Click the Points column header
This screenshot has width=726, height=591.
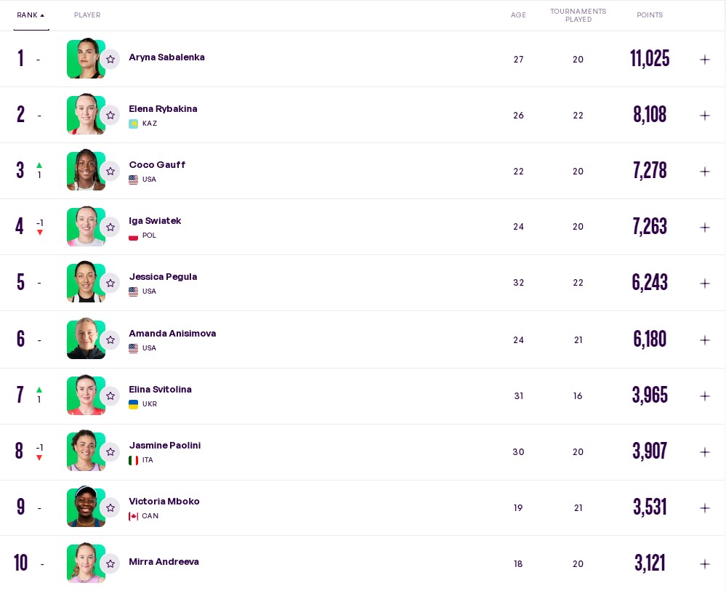point(650,15)
